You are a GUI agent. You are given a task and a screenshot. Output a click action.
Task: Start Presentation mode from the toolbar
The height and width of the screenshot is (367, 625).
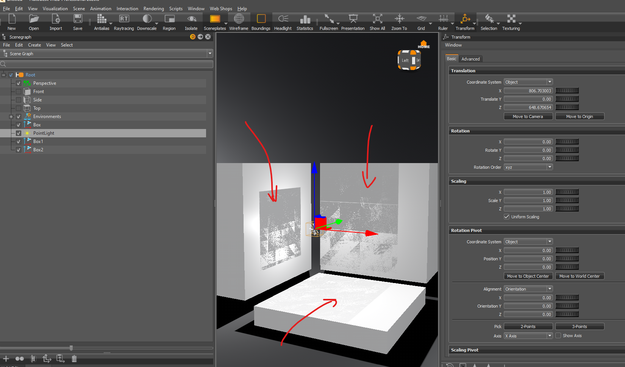point(353,19)
